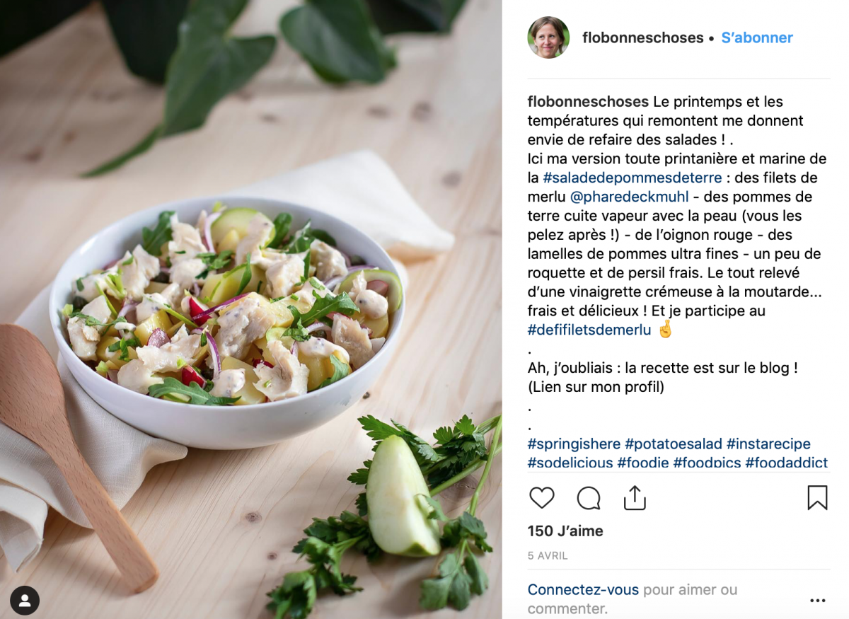This screenshot has height=619, width=849.
Task: Like the post with the heart icon
Action: [x=542, y=498]
